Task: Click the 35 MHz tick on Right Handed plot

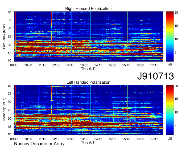Action: point(9,20)
